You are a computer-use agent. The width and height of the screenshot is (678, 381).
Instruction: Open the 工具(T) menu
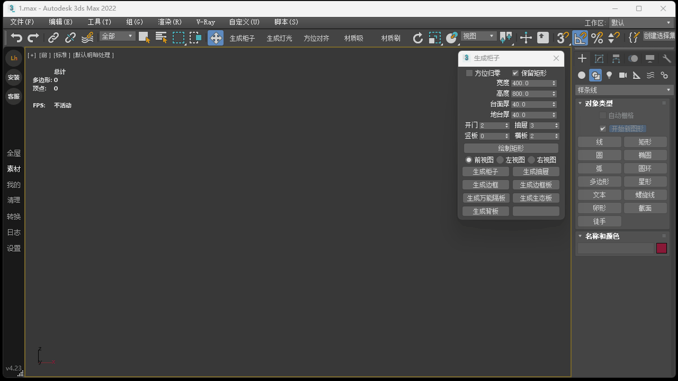click(99, 22)
